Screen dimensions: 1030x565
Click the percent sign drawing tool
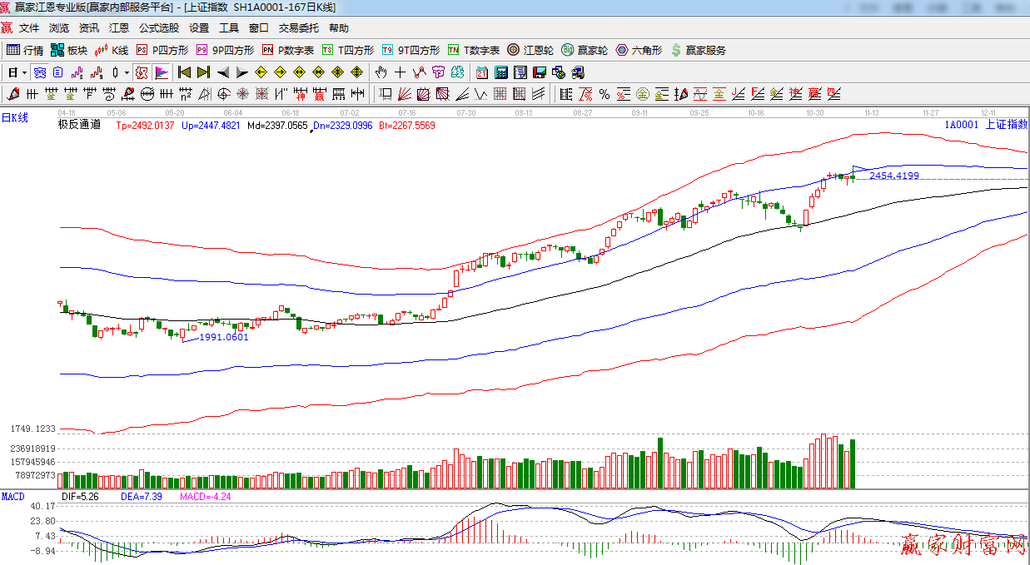(604, 93)
